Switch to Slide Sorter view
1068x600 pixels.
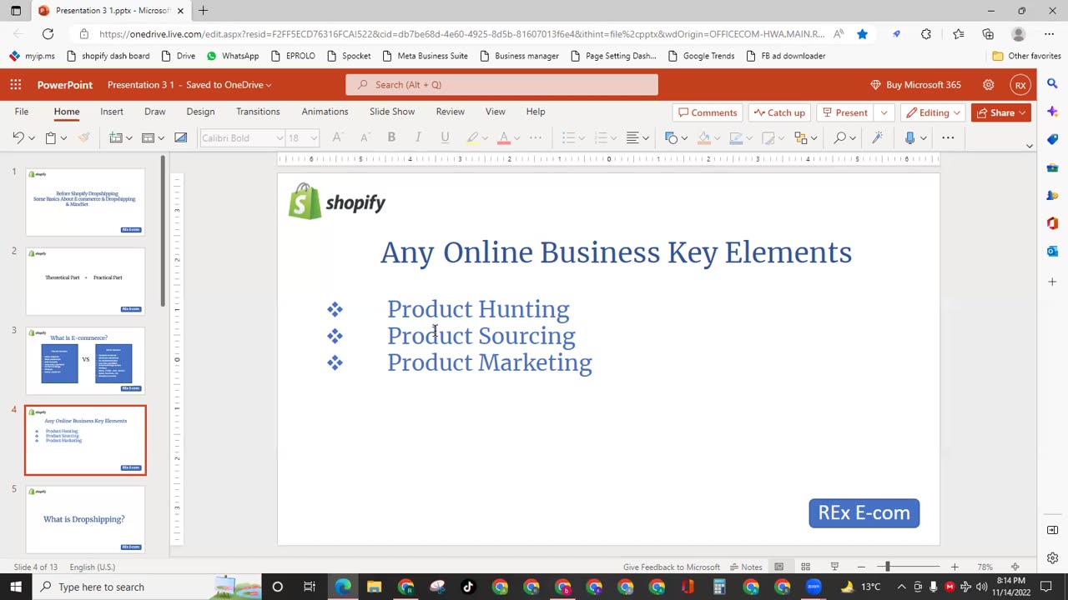pyautogui.click(x=805, y=567)
